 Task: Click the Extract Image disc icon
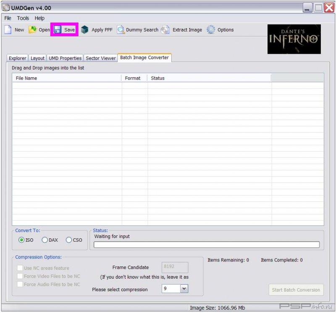[165, 30]
